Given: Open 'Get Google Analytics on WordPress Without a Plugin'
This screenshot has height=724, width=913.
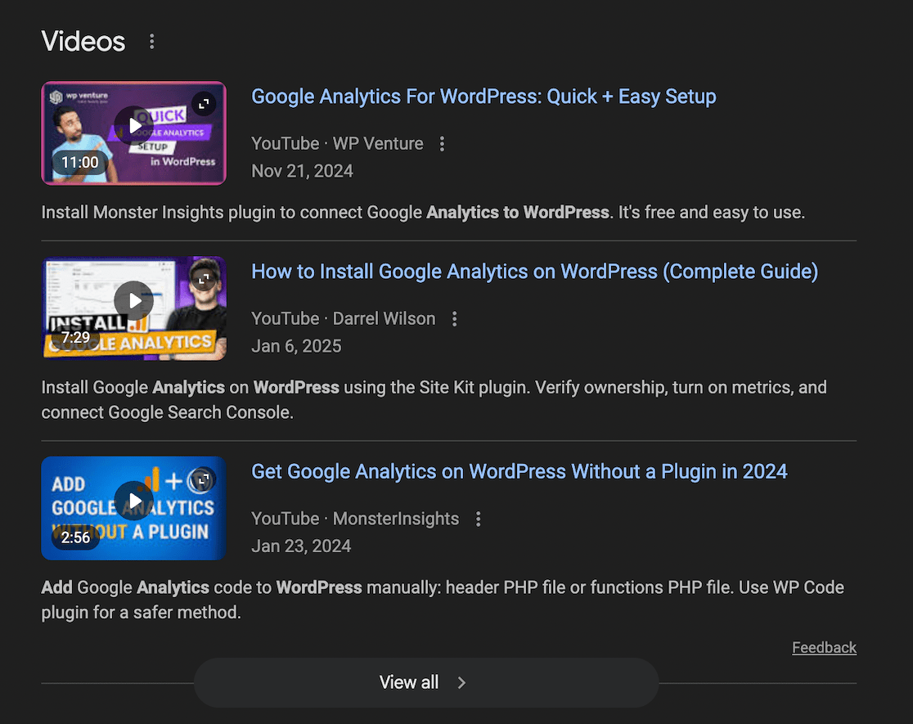Looking at the screenshot, I should point(519,471).
